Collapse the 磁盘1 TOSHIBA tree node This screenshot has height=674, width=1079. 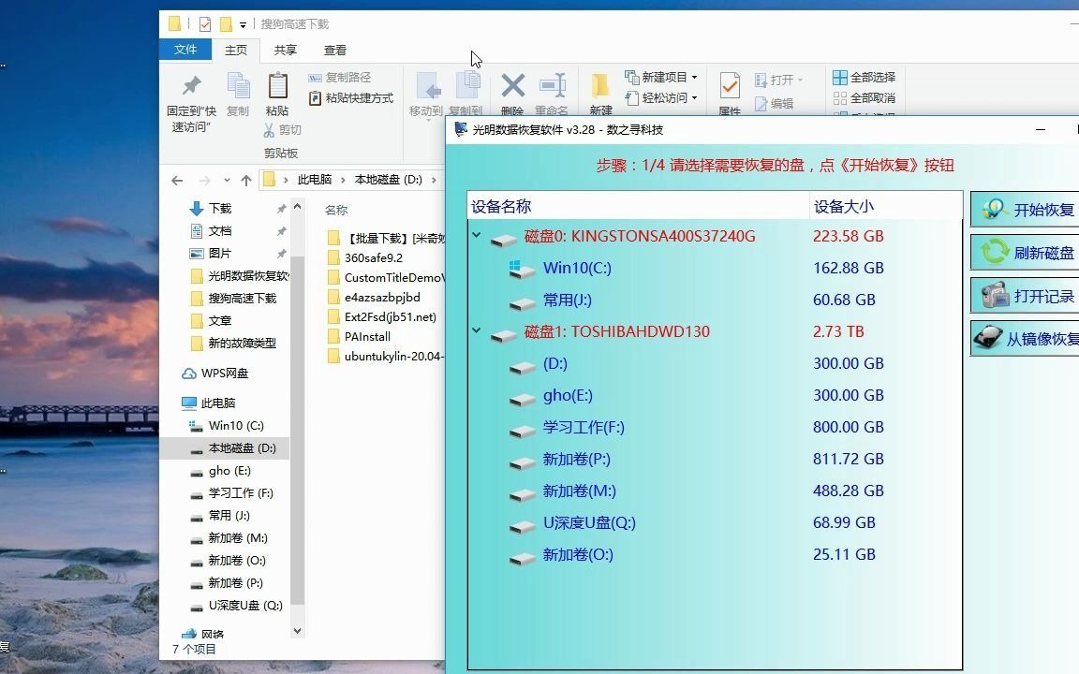click(476, 330)
